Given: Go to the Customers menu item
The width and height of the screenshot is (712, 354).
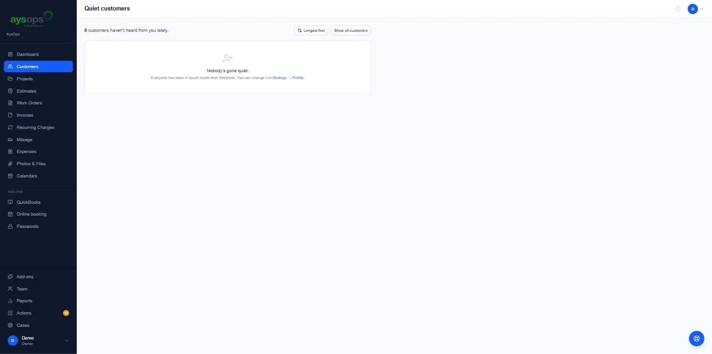Looking at the screenshot, I should click(x=38, y=67).
